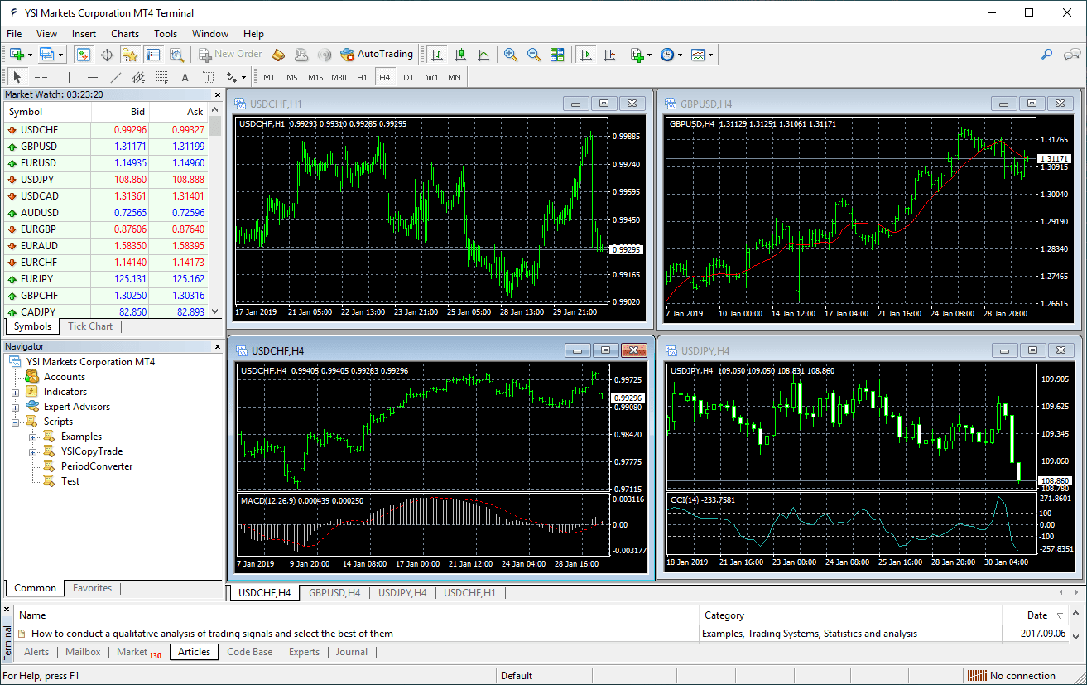Screen dimensions: 1087x685
Task: Switch chart display to bar chart
Action: pyautogui.click(x=436, y=55)
